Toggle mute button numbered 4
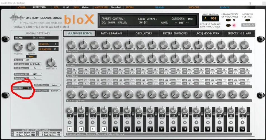 tap(104, 129)
